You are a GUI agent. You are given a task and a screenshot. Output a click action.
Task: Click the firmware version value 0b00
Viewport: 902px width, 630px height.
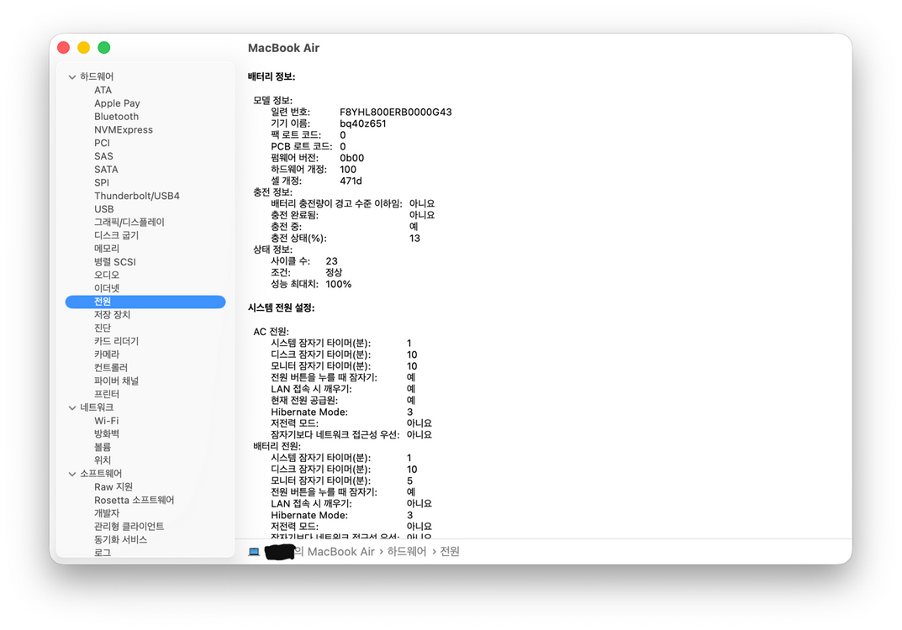(351, 158)
